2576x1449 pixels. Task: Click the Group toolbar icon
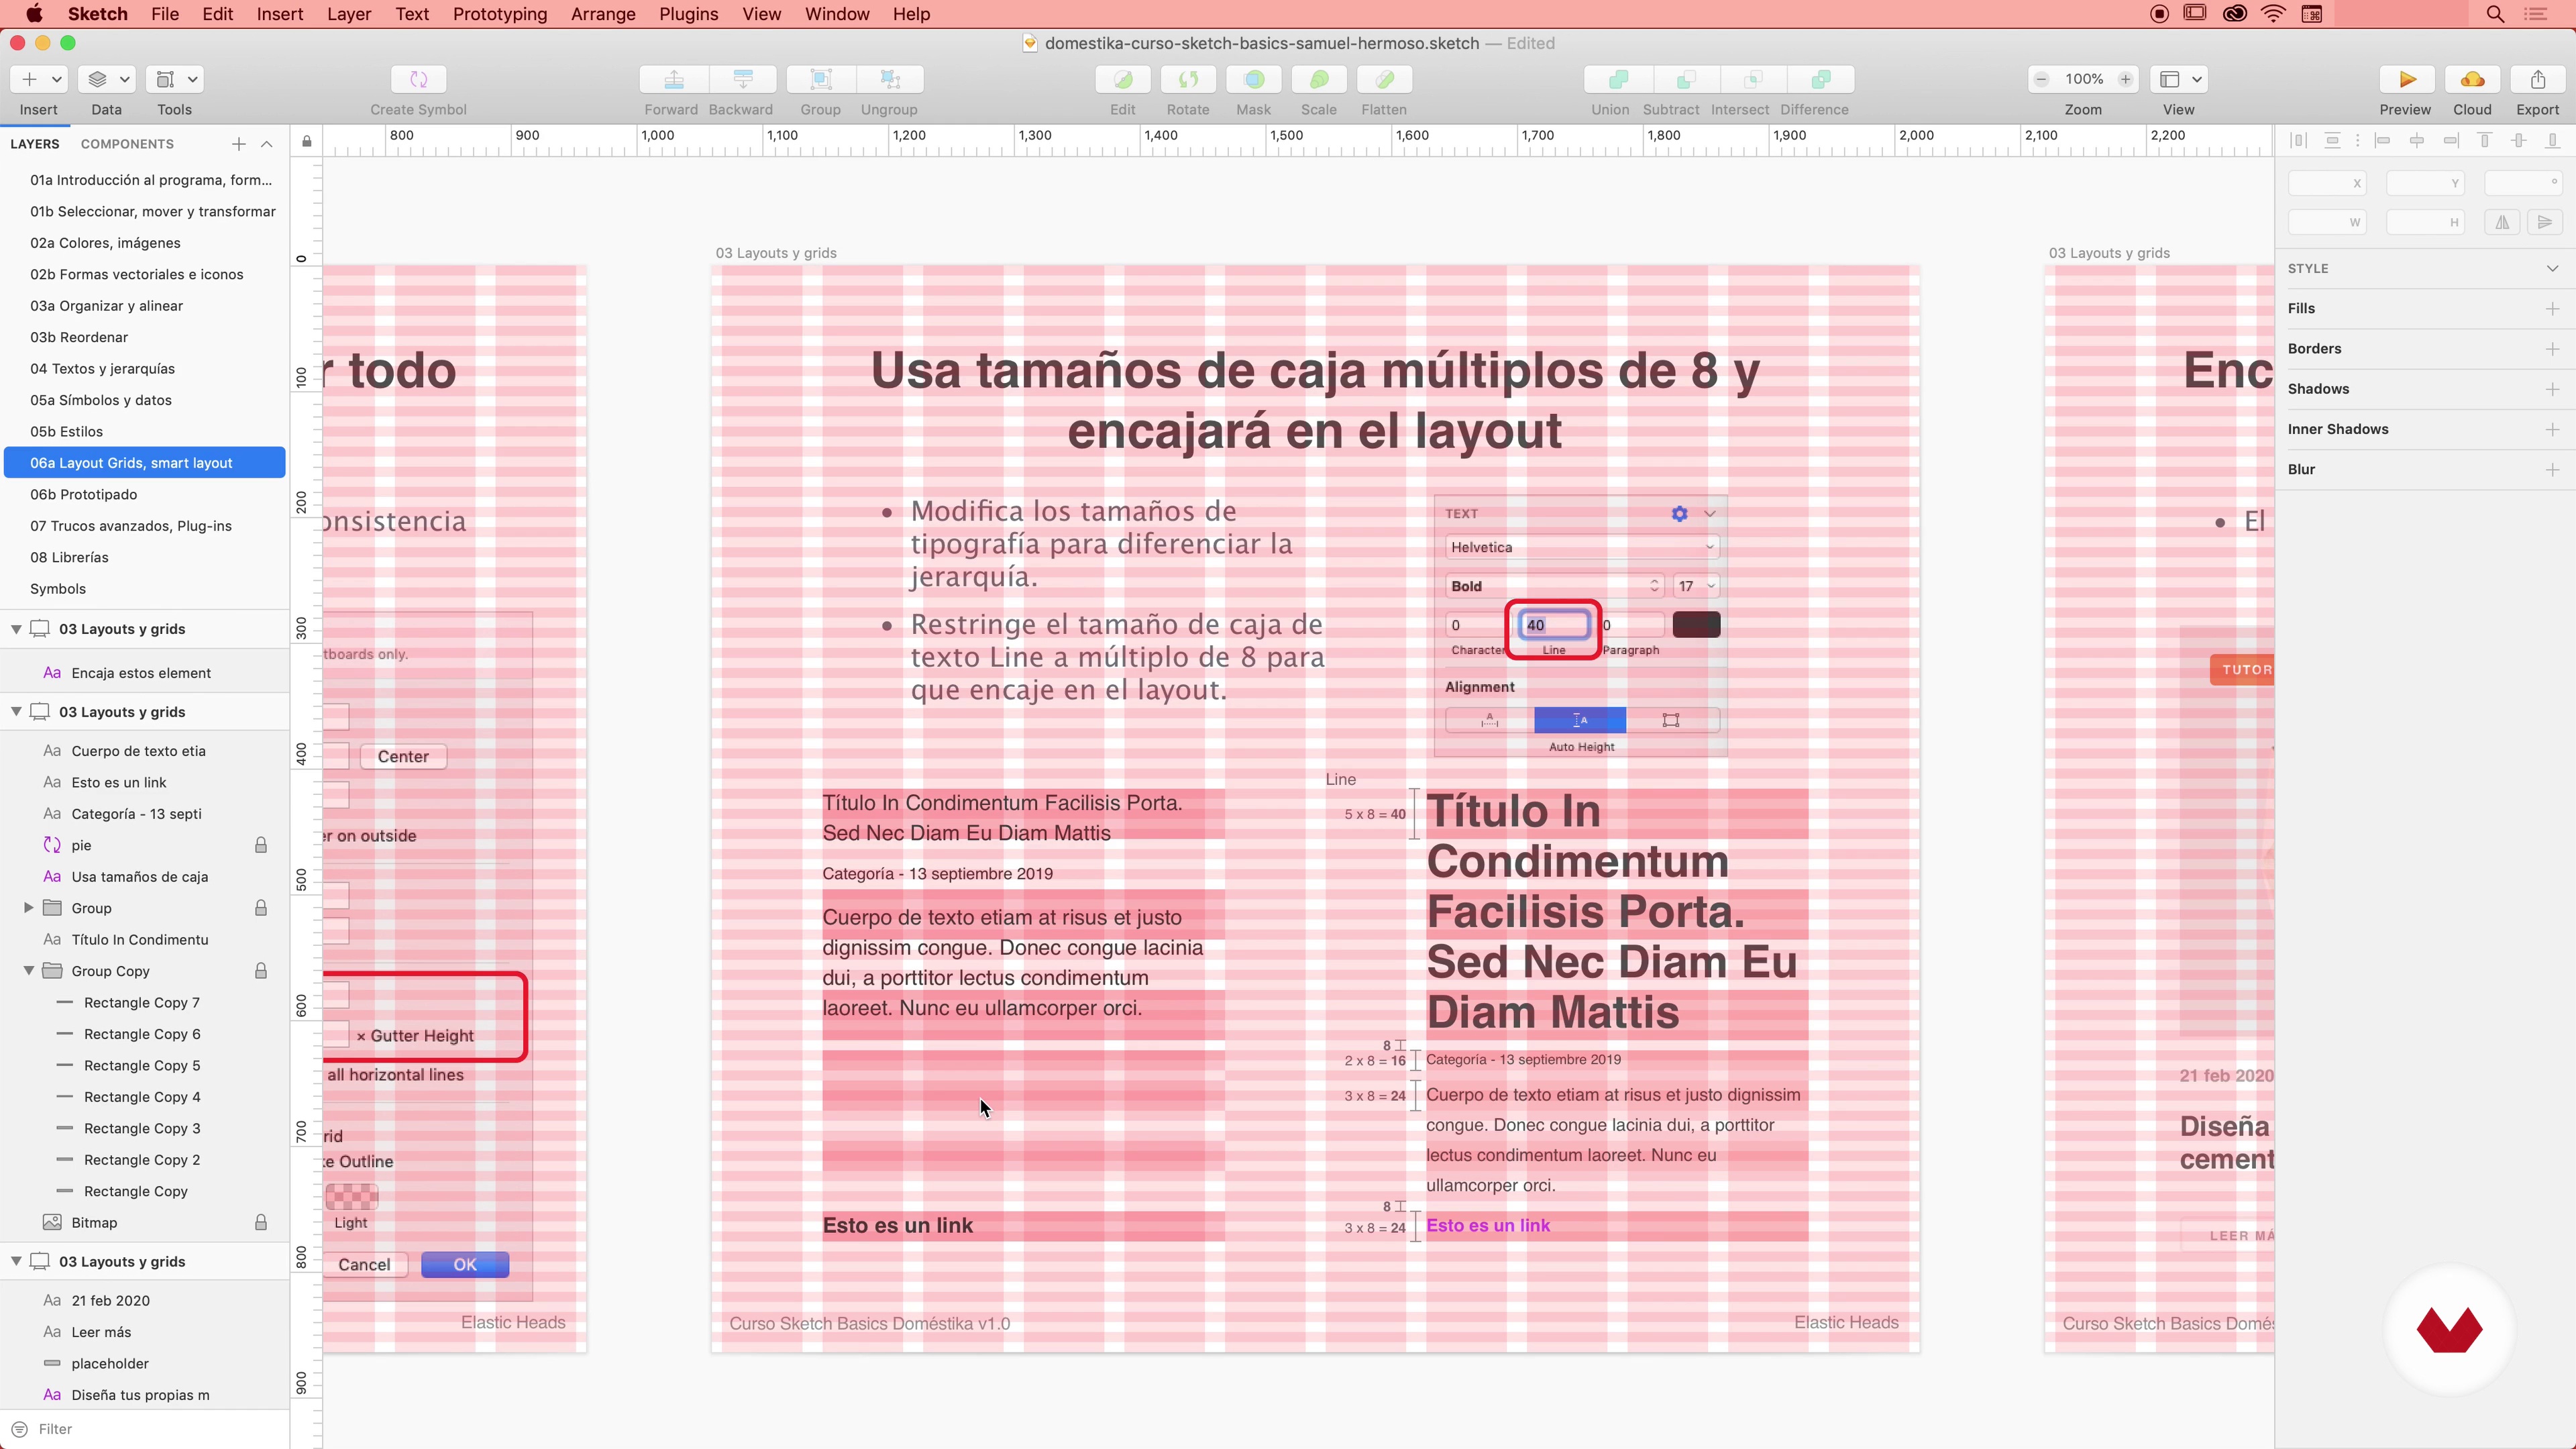pyautogui.click(x=820, y=79)
